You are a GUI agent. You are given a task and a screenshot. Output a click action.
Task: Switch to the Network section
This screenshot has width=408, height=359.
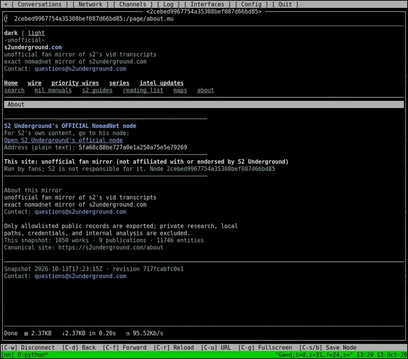pyautogui.click(x=90, y=4)
